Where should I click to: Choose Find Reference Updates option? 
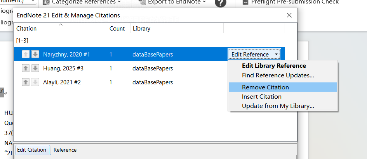[x=278, y=75]
